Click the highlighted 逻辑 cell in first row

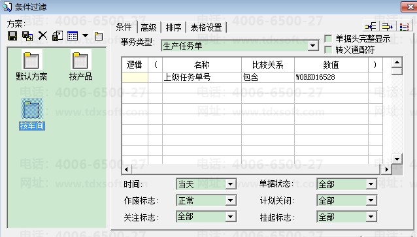pos(135,77)
